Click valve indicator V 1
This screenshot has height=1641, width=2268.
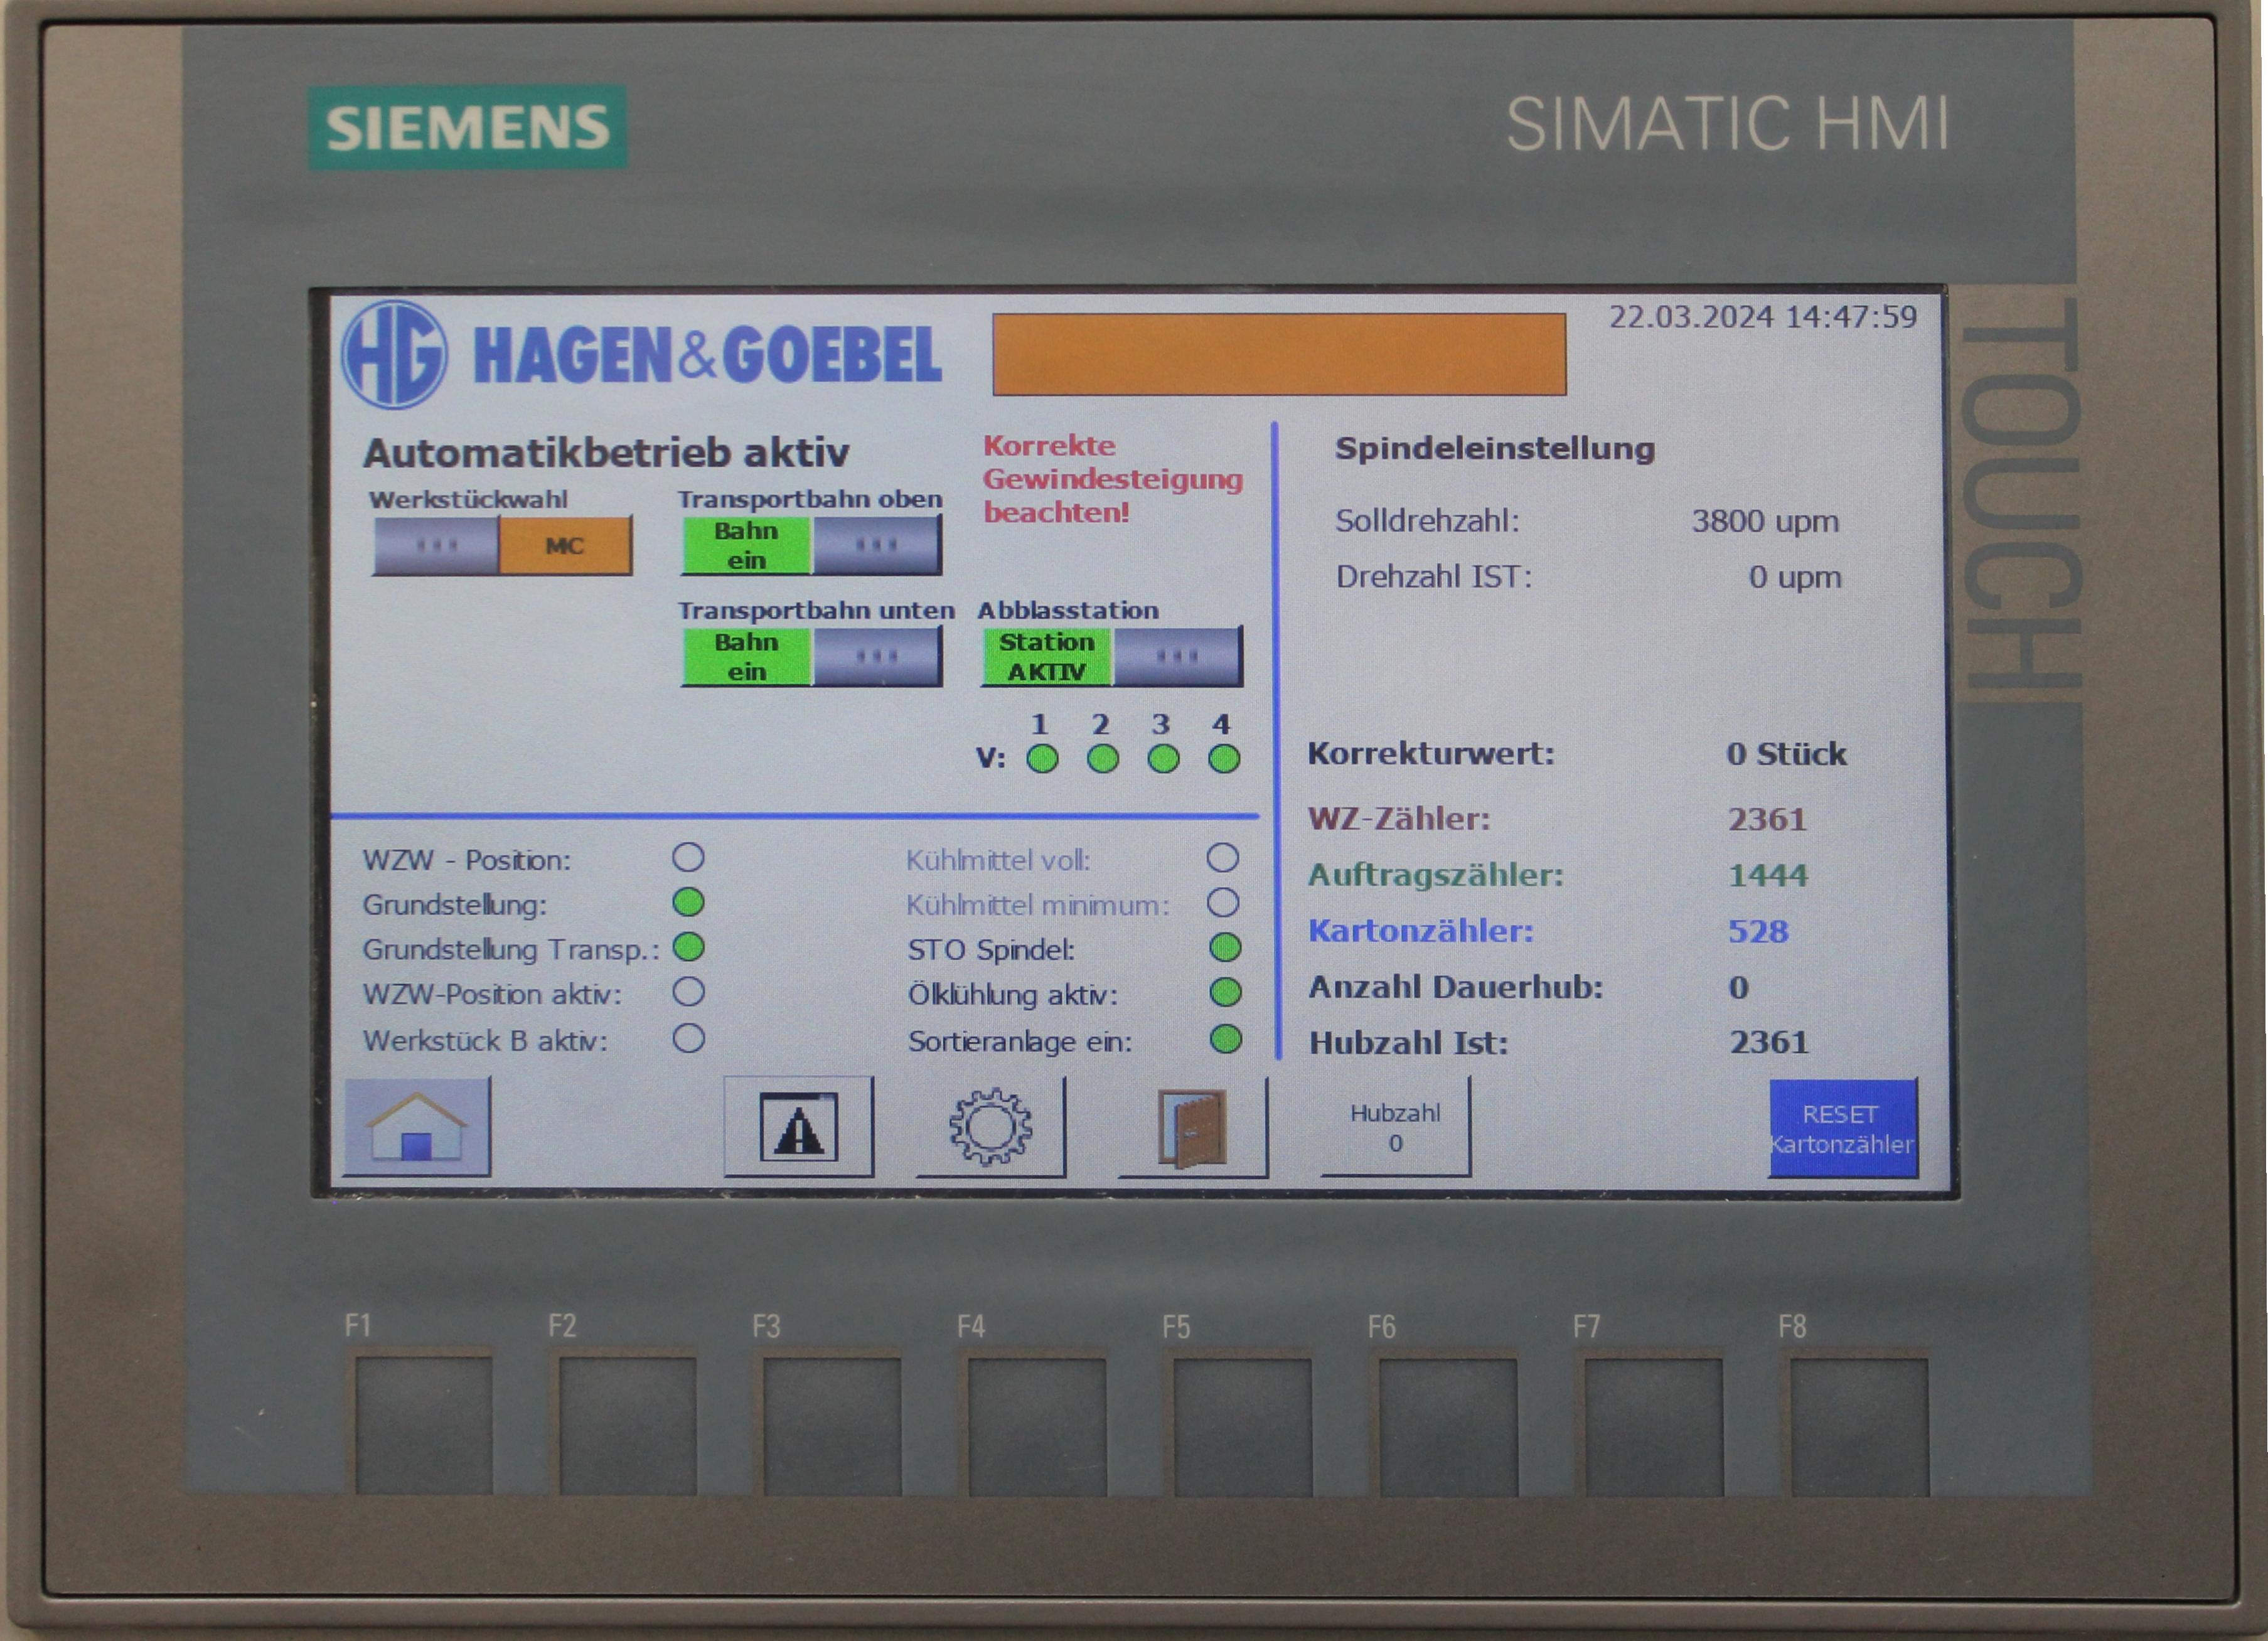[x=1042, y=759]
